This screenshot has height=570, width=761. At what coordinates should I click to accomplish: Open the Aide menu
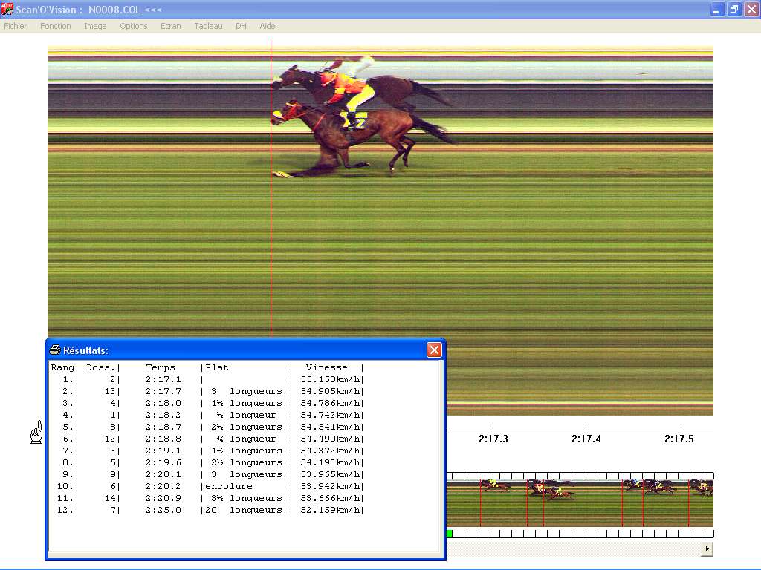pyautogui.click(x=267, y=26)
